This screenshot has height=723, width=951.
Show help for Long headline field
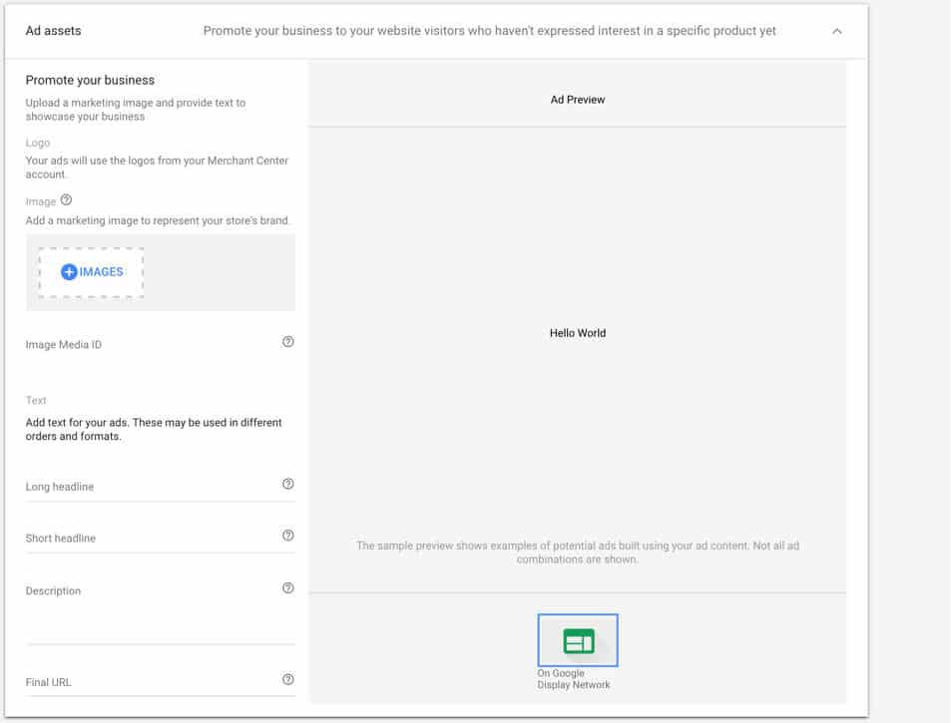point(288,484)
